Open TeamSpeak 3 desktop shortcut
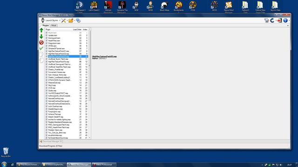Image resolution: width=298 pixels, height=167 pixels. (80, 6)
